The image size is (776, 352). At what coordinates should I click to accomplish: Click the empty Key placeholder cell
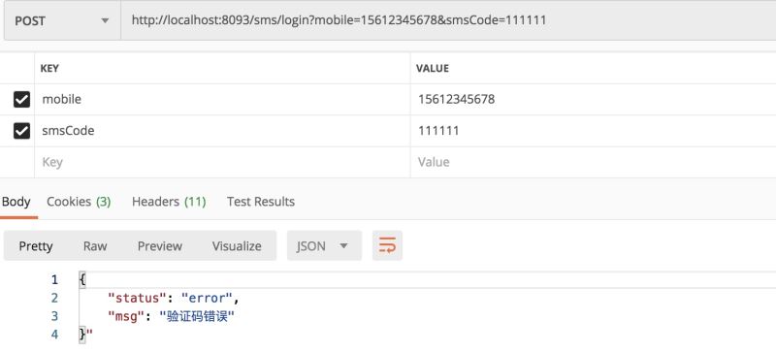click(x=222, y=162)
